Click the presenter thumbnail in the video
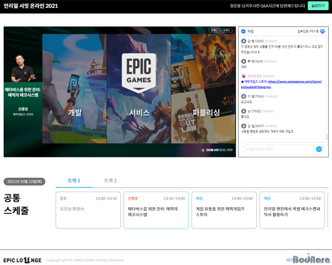 coord(23,68)
